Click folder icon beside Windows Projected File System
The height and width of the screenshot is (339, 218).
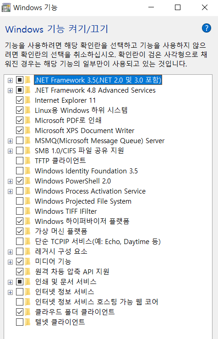tap(27, 201)
